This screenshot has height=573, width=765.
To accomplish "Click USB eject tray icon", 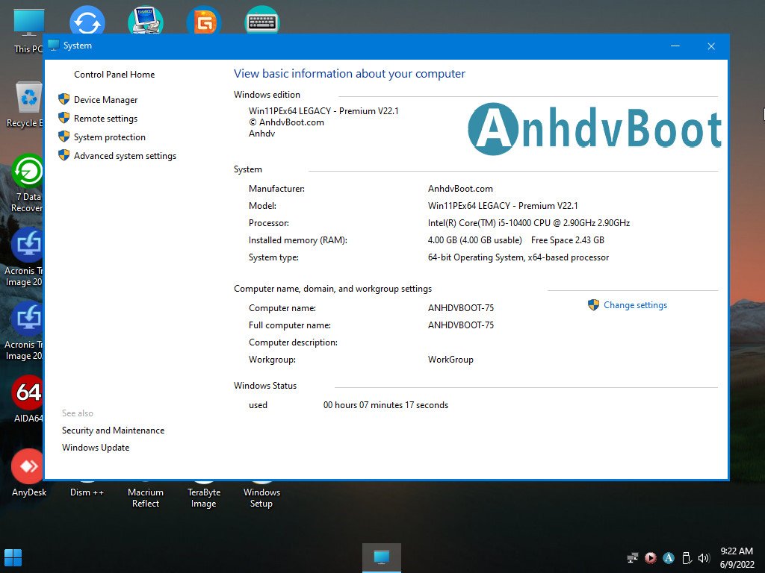I will click(x=686, y=558).
